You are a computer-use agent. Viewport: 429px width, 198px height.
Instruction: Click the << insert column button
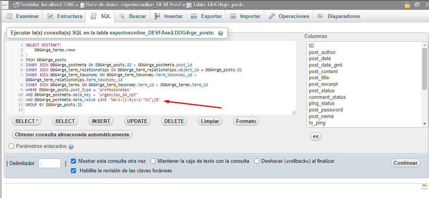click(316, 136)
